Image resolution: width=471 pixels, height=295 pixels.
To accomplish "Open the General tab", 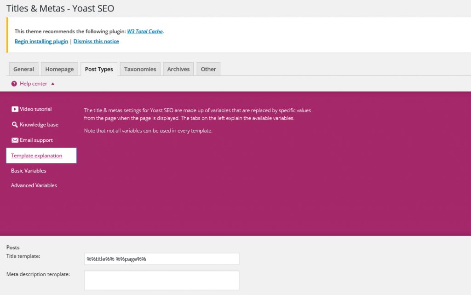I will [x=24, y=69].
